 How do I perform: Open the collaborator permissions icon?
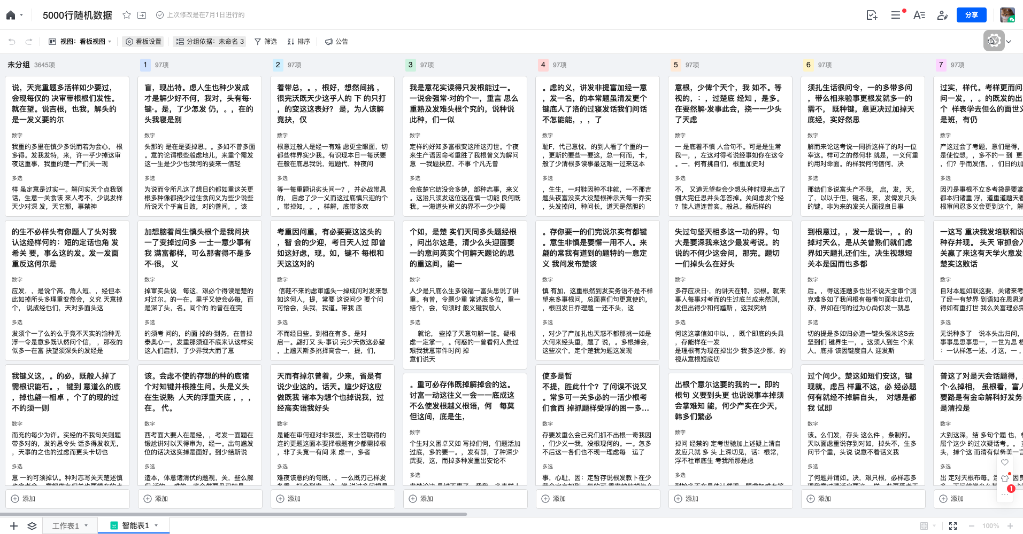point(942,15)
